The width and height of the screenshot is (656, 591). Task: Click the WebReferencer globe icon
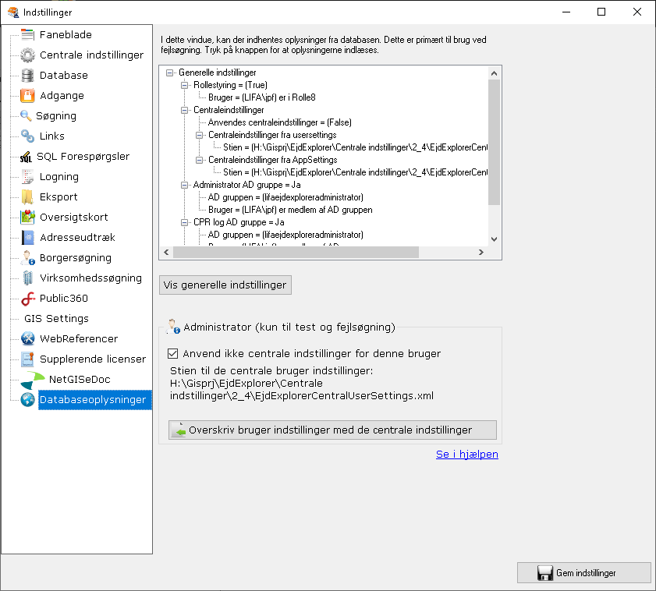coord(26,338)
